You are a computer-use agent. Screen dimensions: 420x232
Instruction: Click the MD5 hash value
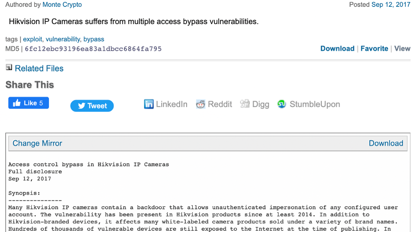click(x=93, y=49)
